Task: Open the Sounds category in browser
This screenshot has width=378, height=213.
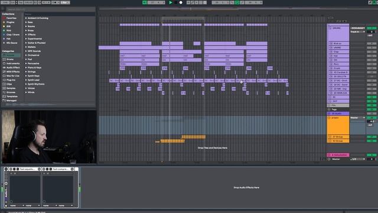Action: pos(11,55)
